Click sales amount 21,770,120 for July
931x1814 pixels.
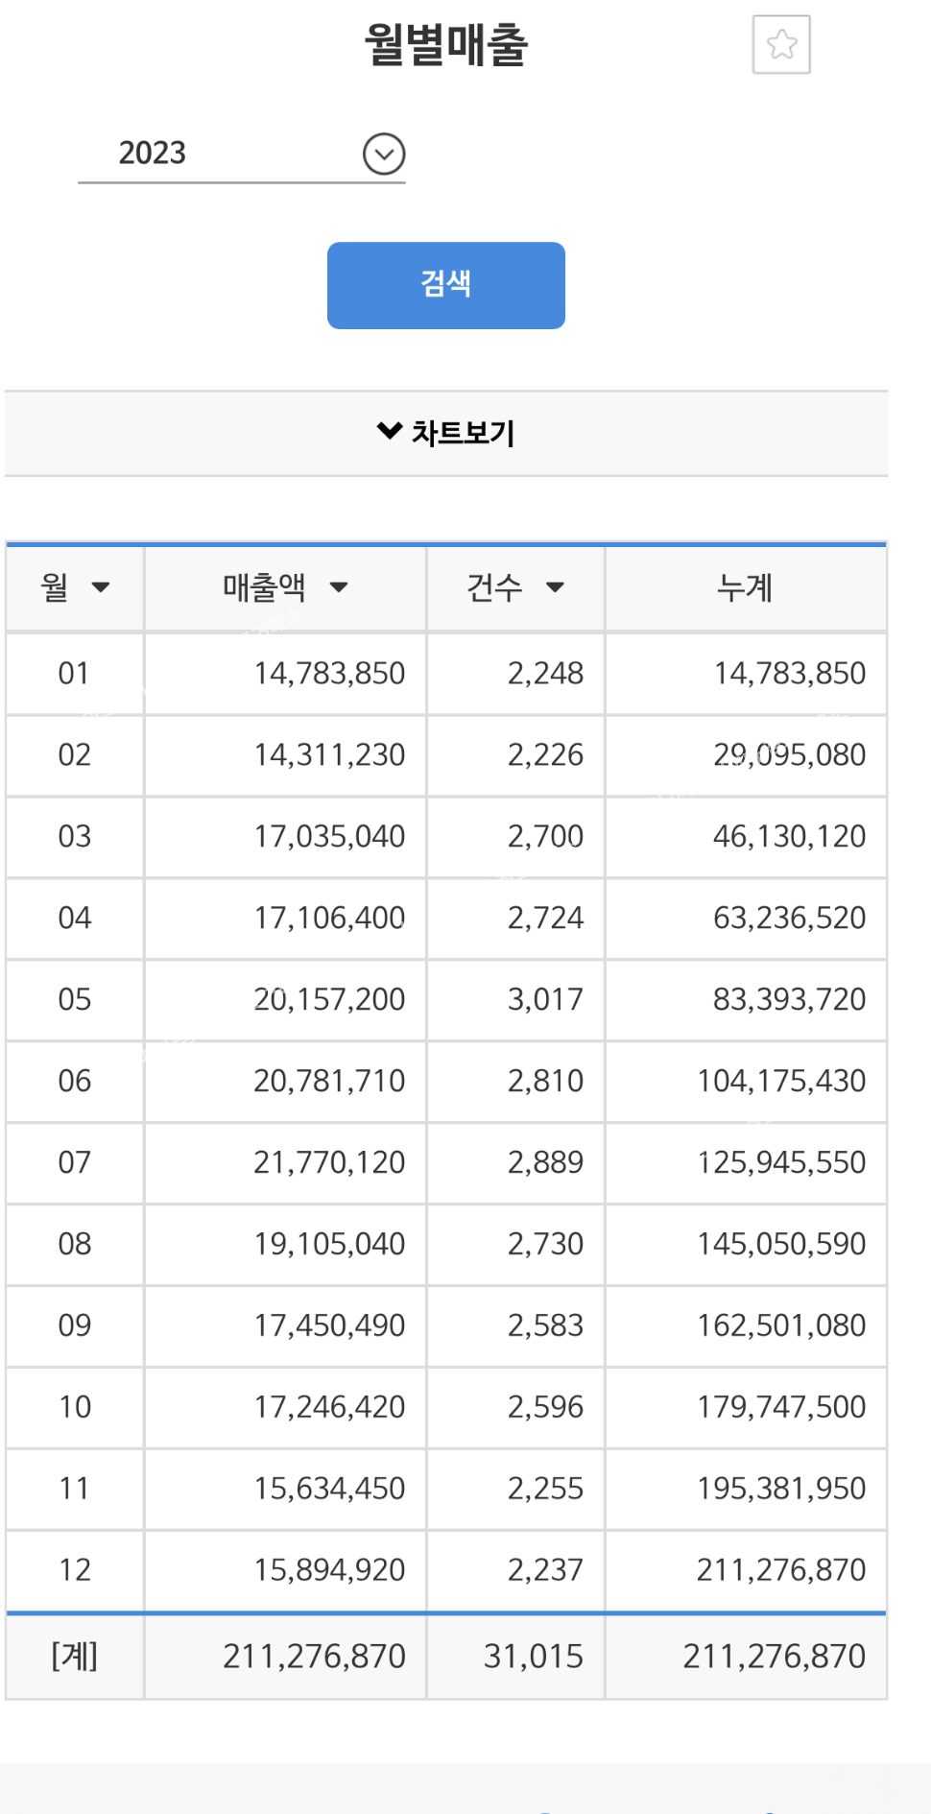pos(329,1162)
